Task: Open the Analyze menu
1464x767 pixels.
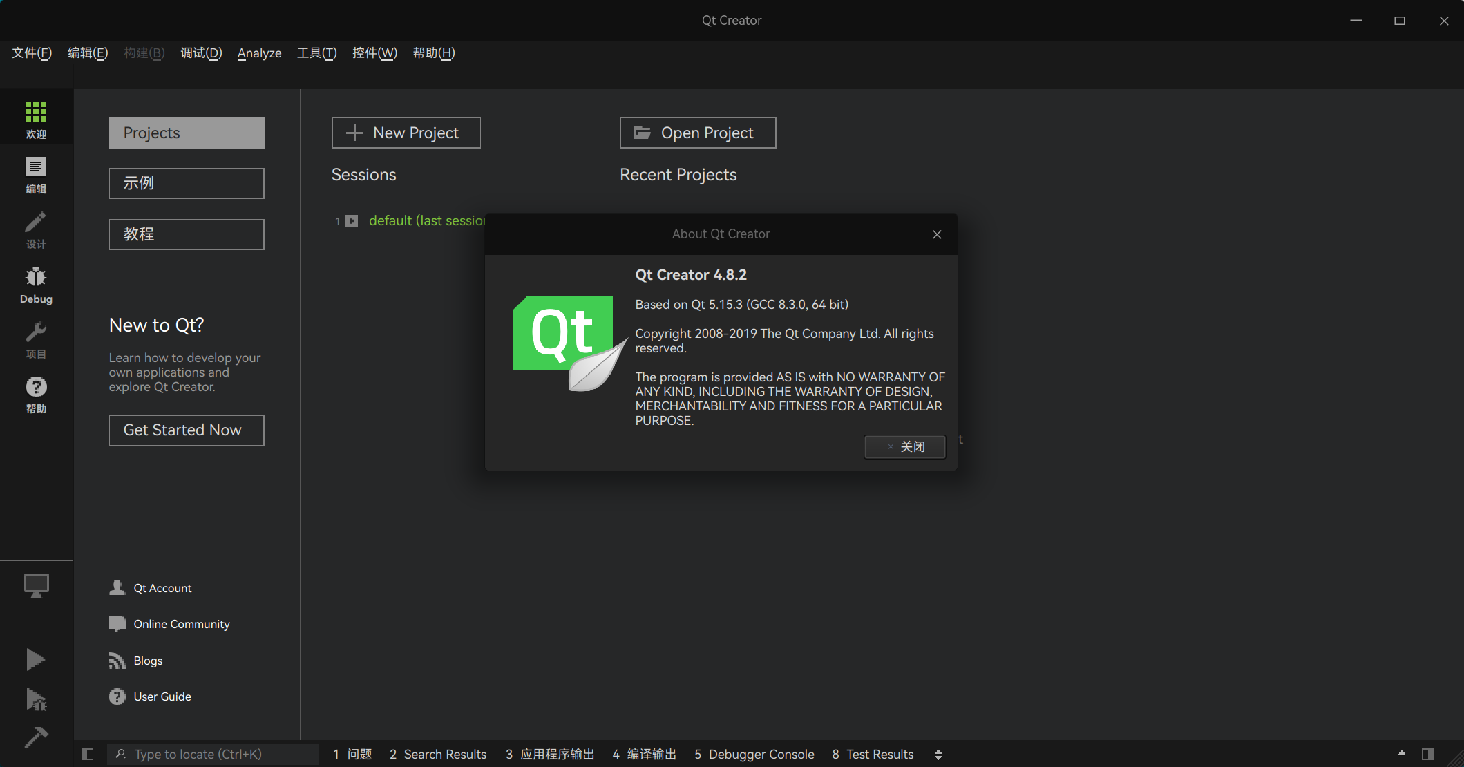Action: [x=259, y=53]
